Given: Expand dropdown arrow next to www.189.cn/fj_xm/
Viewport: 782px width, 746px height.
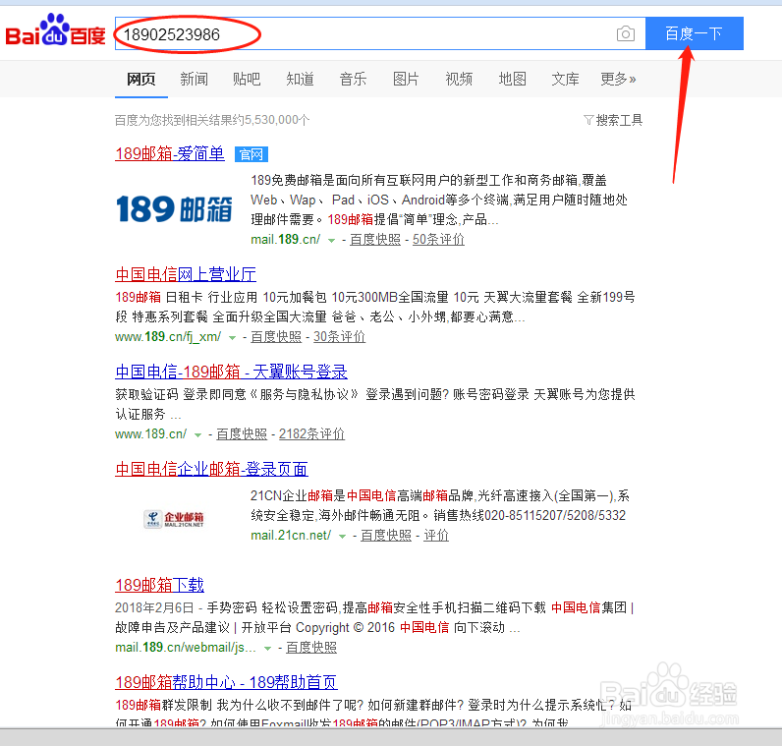Looking at the screenshot, I should pos(232,338).
